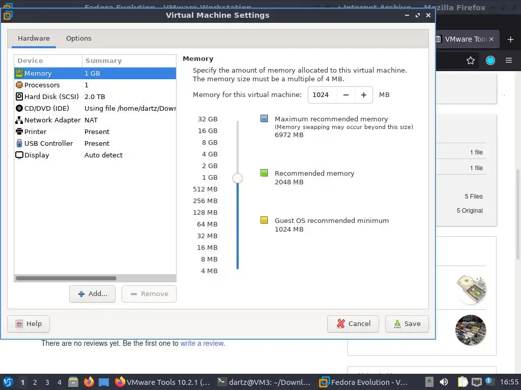
Task: Click the notification alert tray icon
Action: [489, 381]
